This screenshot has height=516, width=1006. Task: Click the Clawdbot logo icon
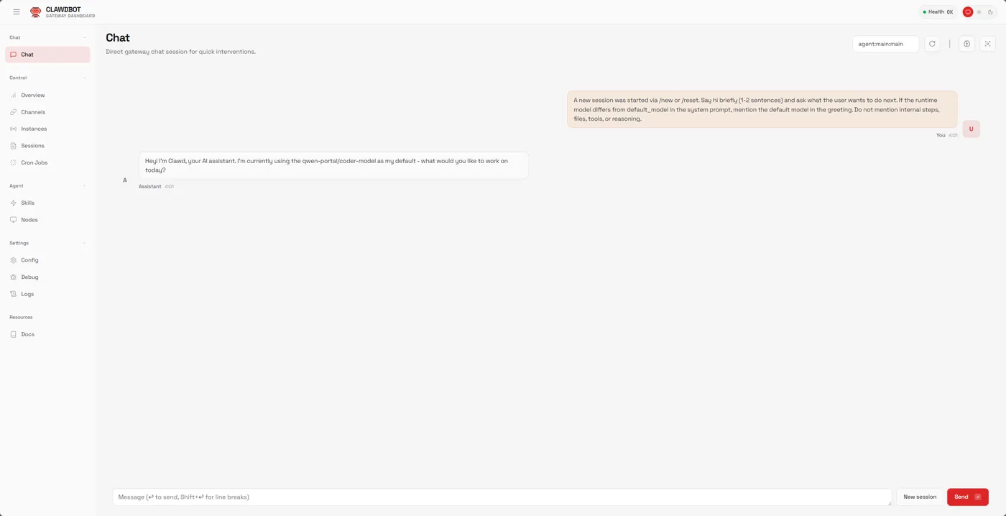click(36, 12)
